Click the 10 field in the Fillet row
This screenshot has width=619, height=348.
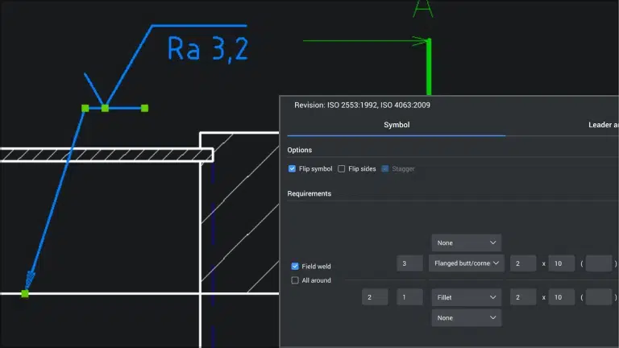561,297
